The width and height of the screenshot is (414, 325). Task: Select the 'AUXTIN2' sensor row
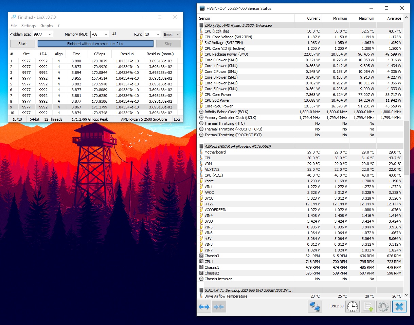[x=300, y=169]
